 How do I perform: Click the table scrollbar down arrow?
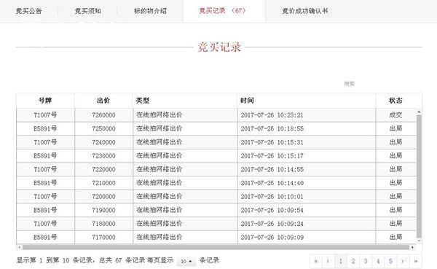419,241
